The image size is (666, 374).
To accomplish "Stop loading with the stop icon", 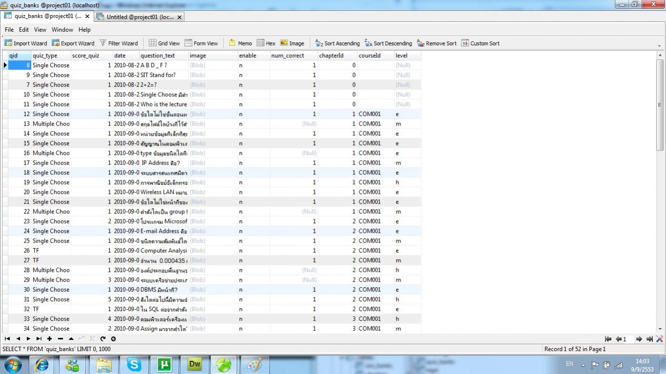I will tap(113, 339).
